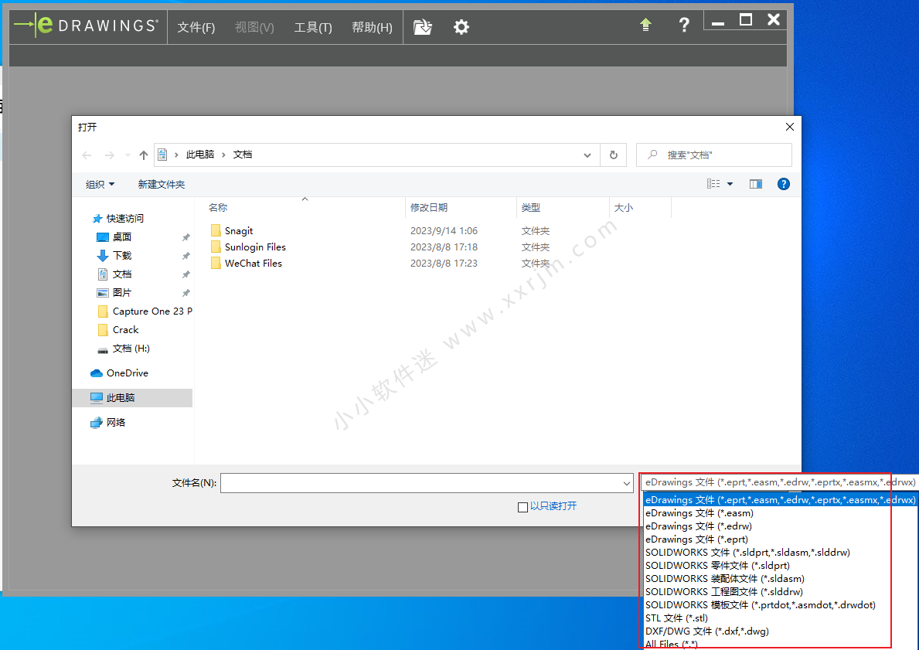Click the document icon in address bar
919x650 pixels.
(x=163, y=155)
